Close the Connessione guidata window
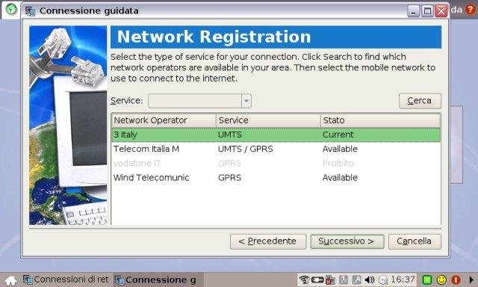This screenshot has height=287, width=478. tap(441, 11)
